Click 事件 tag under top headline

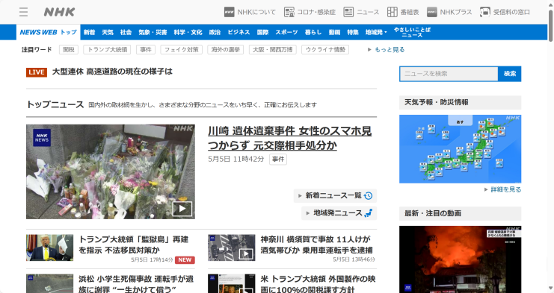click(278, 160)
